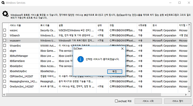This screenshot has width=193, height=106.
Task: Select the CDPUserSvc_1422d7 service name
Action: coord(21,76)
